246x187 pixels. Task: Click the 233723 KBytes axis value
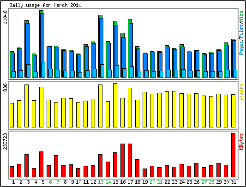5,141
